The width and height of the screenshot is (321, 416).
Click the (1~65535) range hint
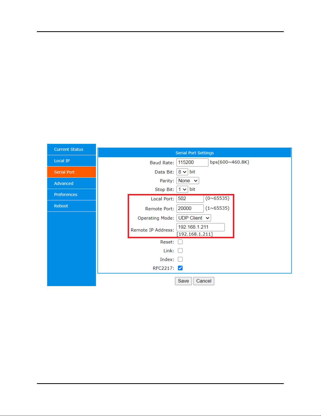(217, 208)
